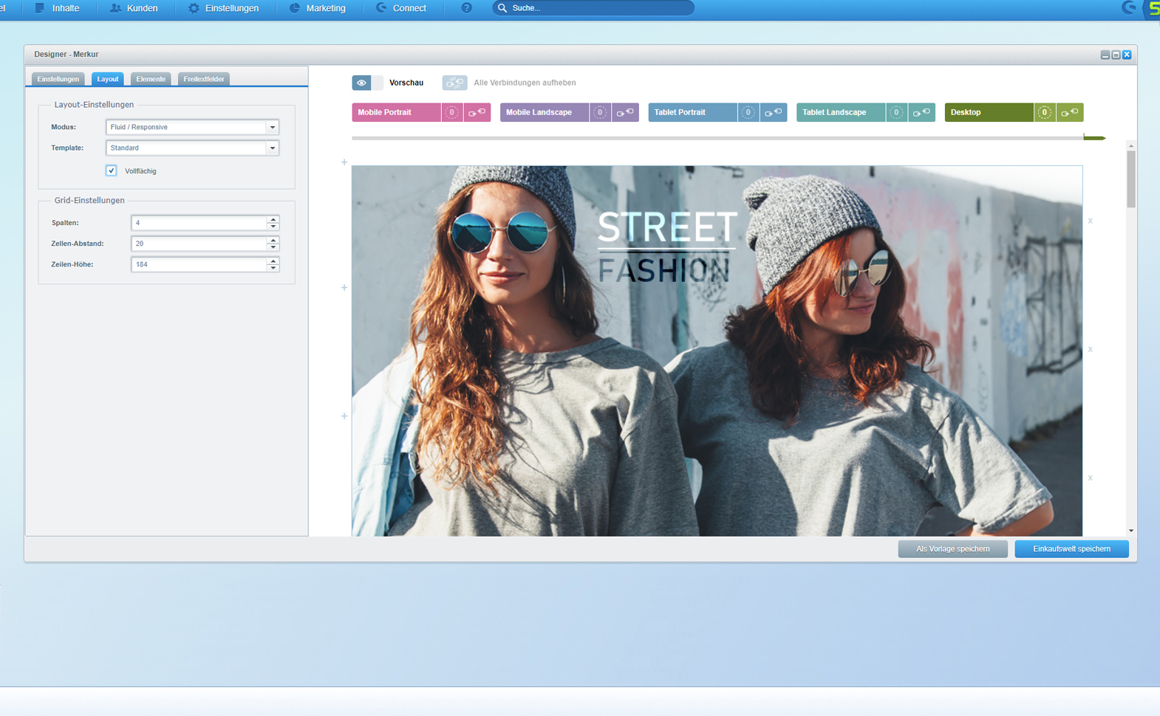The image size is (1160, 716).
Task: Click the viewport width slider handle
Action: [x=1094, y=137]
